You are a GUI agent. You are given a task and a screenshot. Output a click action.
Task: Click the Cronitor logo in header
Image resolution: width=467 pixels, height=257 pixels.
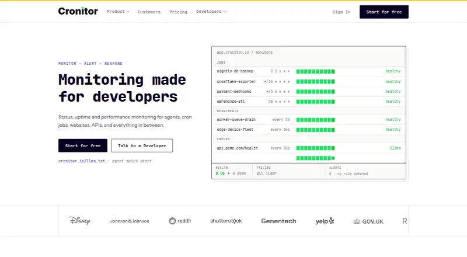click(78, 11)
